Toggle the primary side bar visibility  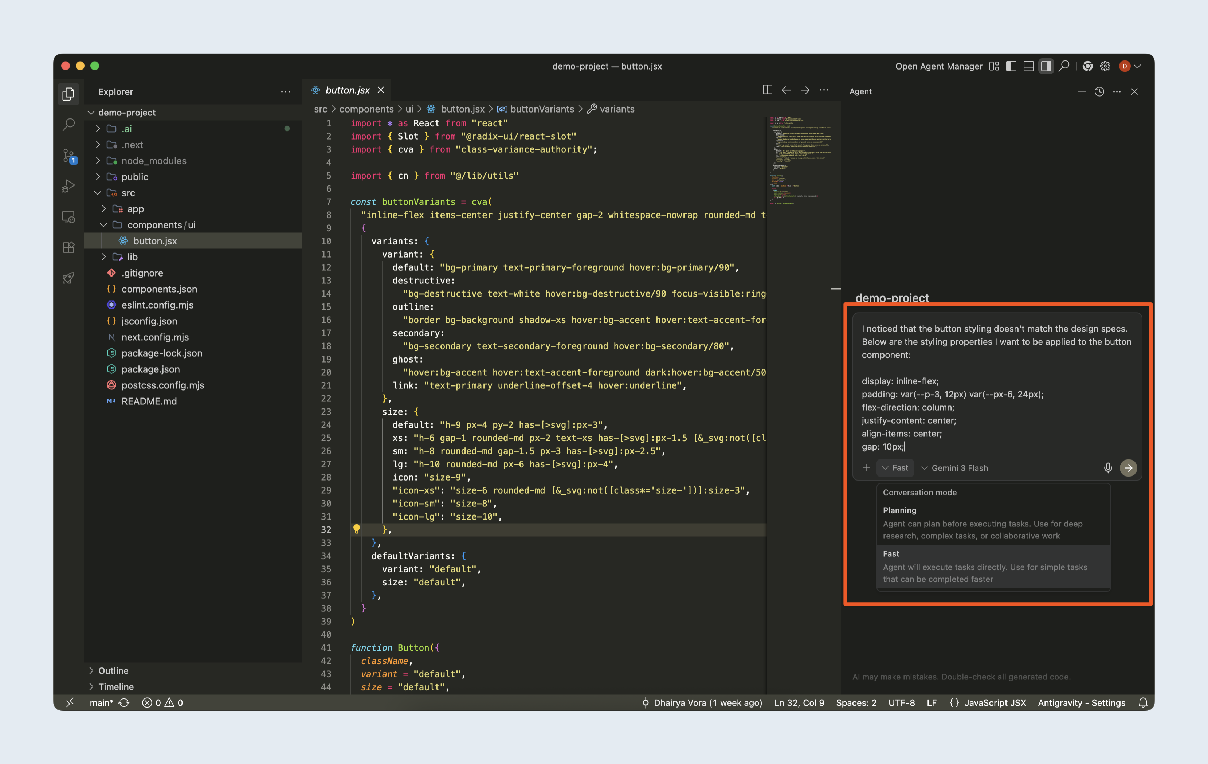pos(1011,66)
